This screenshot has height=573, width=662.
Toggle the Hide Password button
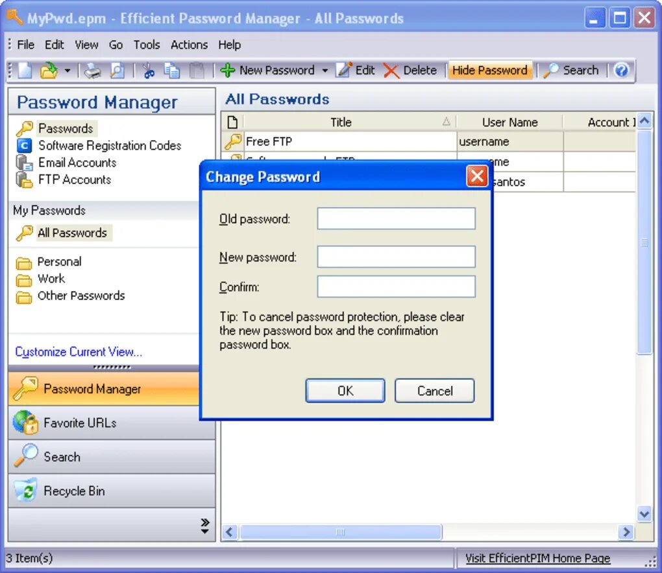[x=490, y=71]
